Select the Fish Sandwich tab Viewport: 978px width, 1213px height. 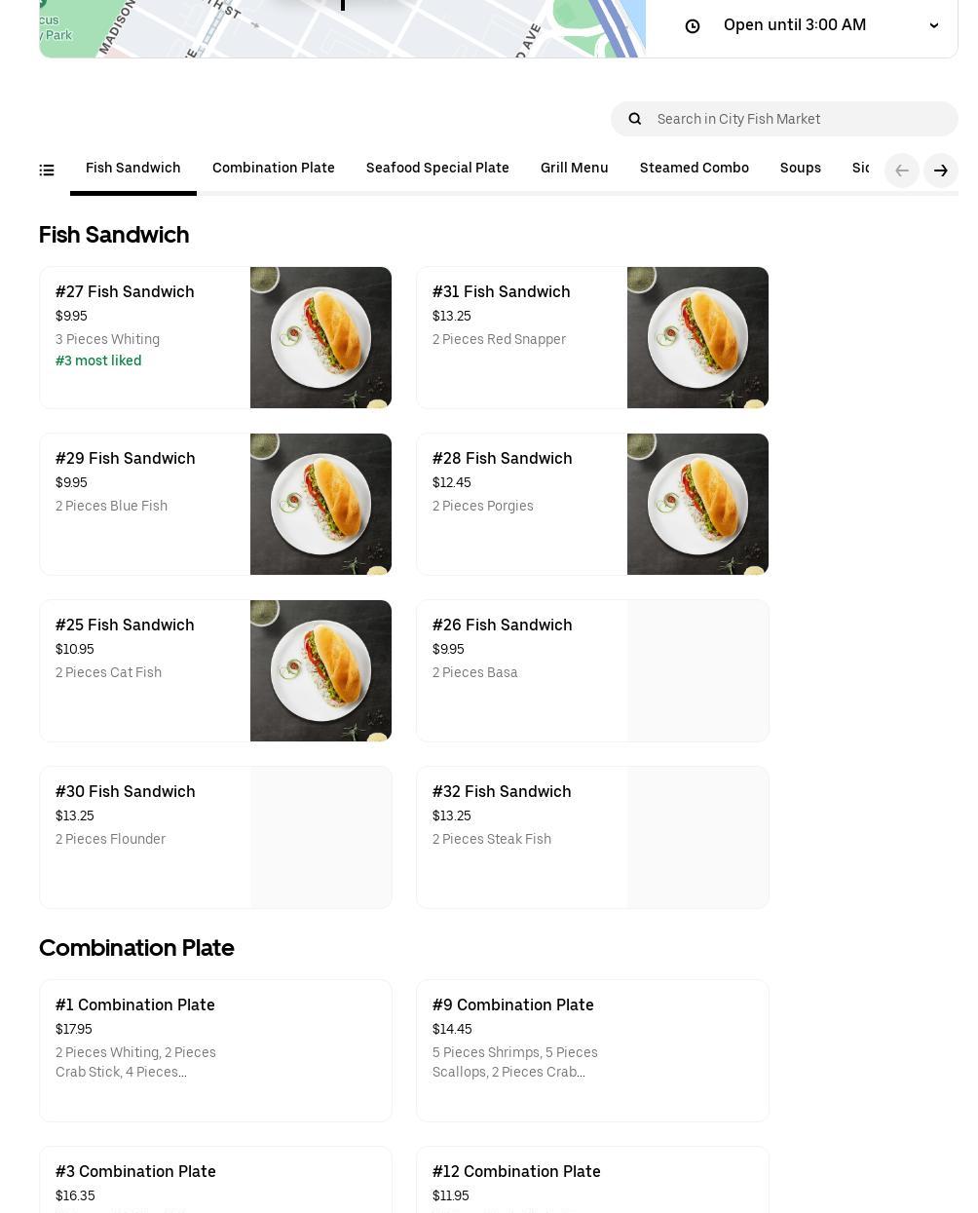133,169
